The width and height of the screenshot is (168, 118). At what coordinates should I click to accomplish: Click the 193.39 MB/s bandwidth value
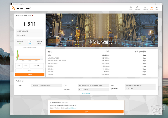point(106,66)
